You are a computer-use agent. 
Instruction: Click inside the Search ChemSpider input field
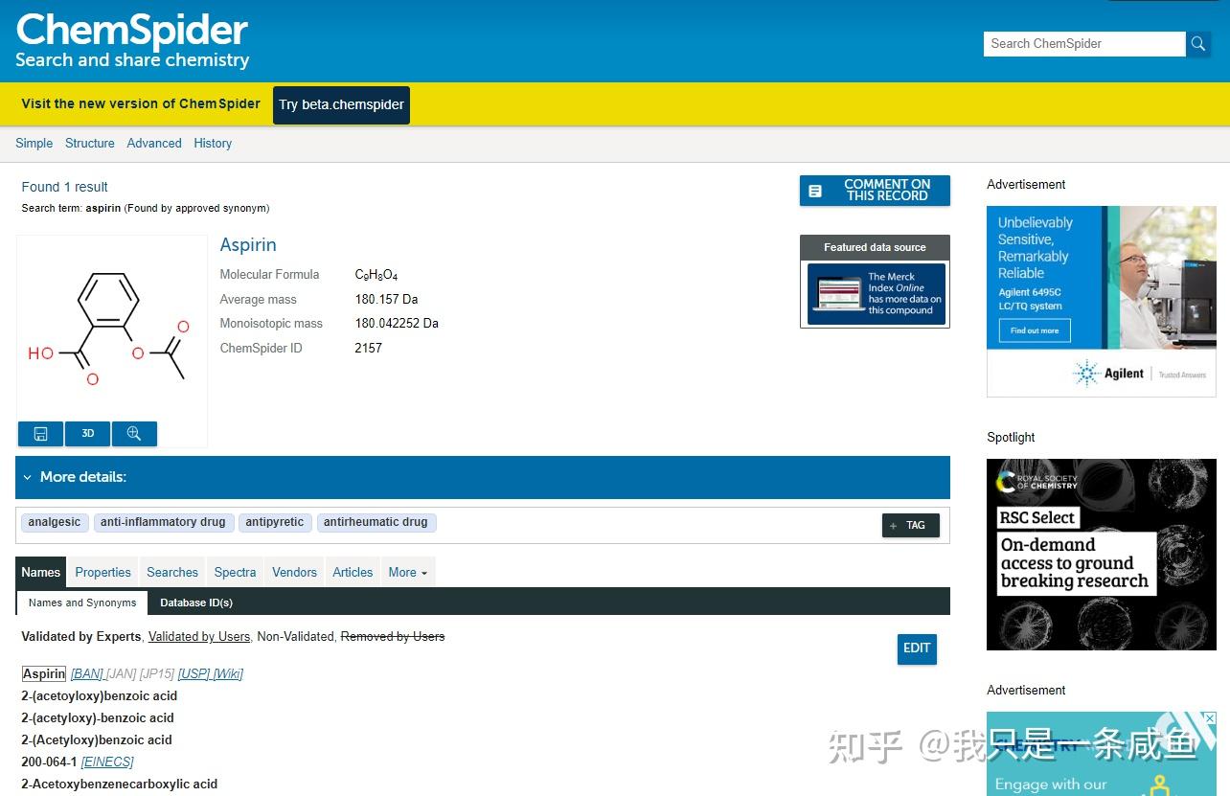[x=1082, y=43]
